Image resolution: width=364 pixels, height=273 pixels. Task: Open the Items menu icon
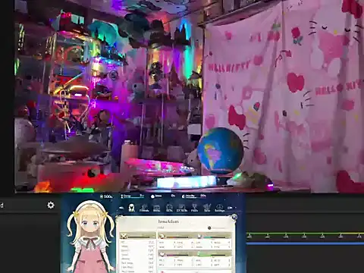tap(157, 208)
